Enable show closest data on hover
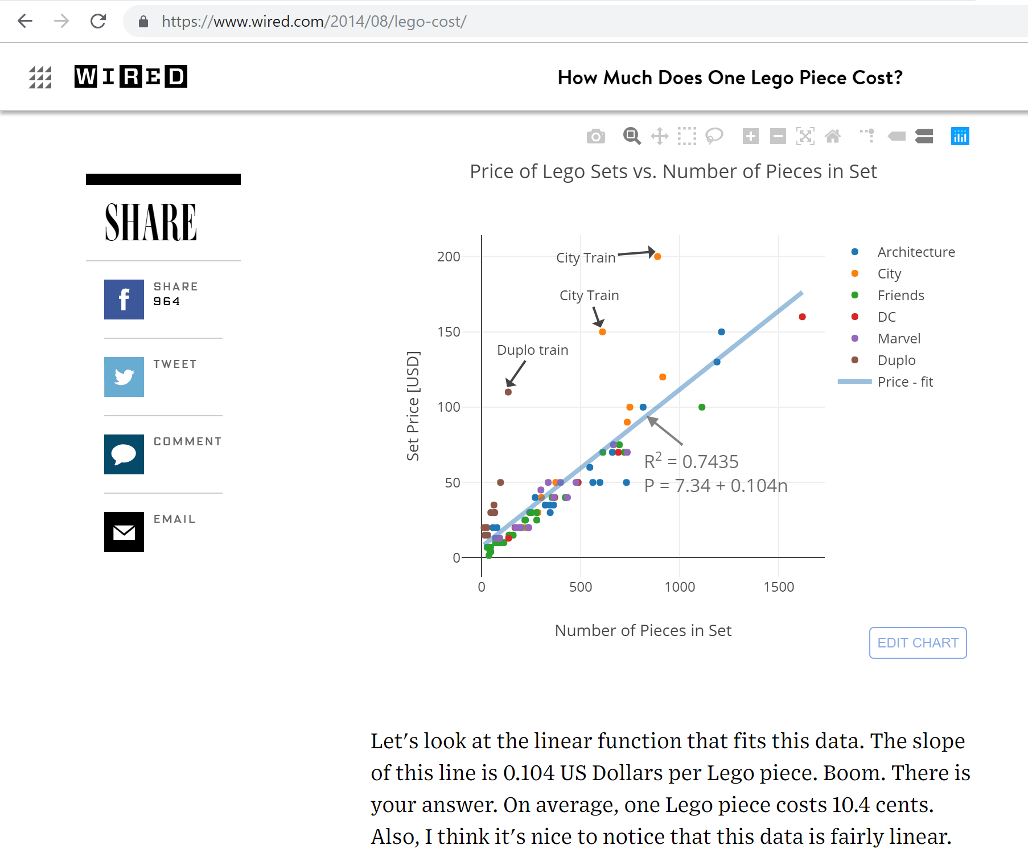The height and width of the screenshot is (861, 1028). point(897,137)
